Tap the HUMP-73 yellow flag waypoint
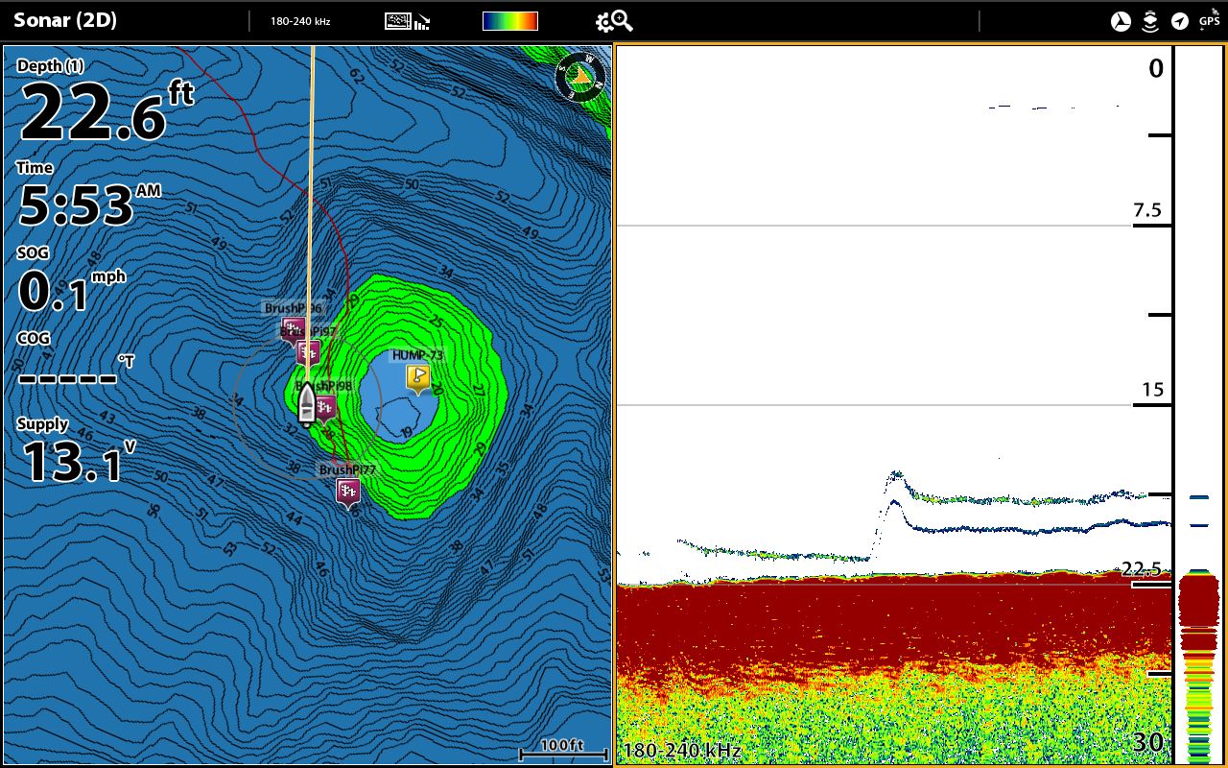The image size is (1228, 768). click(x=417, y=377)
